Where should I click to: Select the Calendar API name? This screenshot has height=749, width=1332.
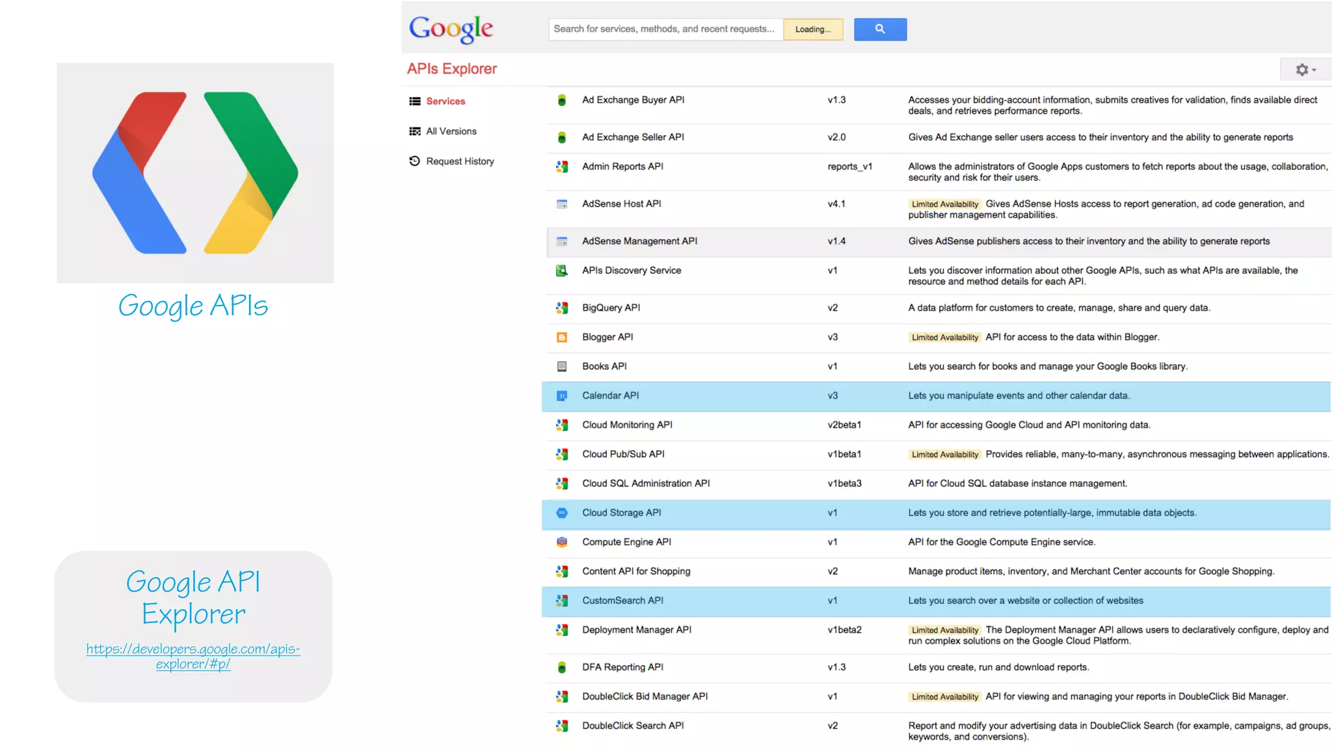coord(610,396)
